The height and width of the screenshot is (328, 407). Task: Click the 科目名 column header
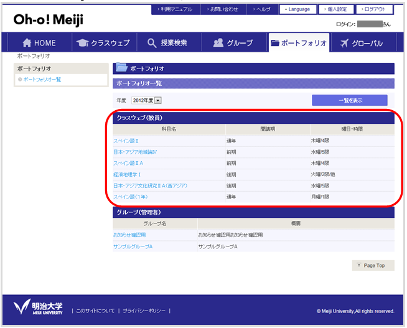(x=169, y=129)
